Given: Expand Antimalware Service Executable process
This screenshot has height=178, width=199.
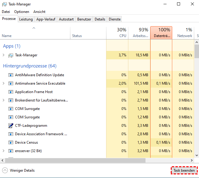Looking at the screenshot, I should pos(4,83).
